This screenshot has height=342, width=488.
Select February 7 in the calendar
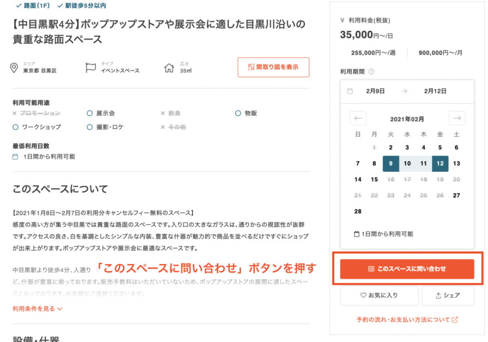358,164
